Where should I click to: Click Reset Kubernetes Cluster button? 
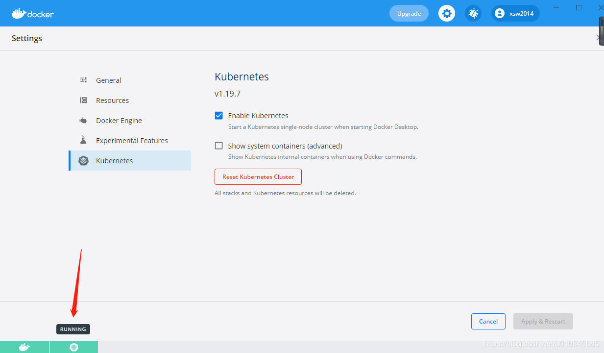pos(258,176)
